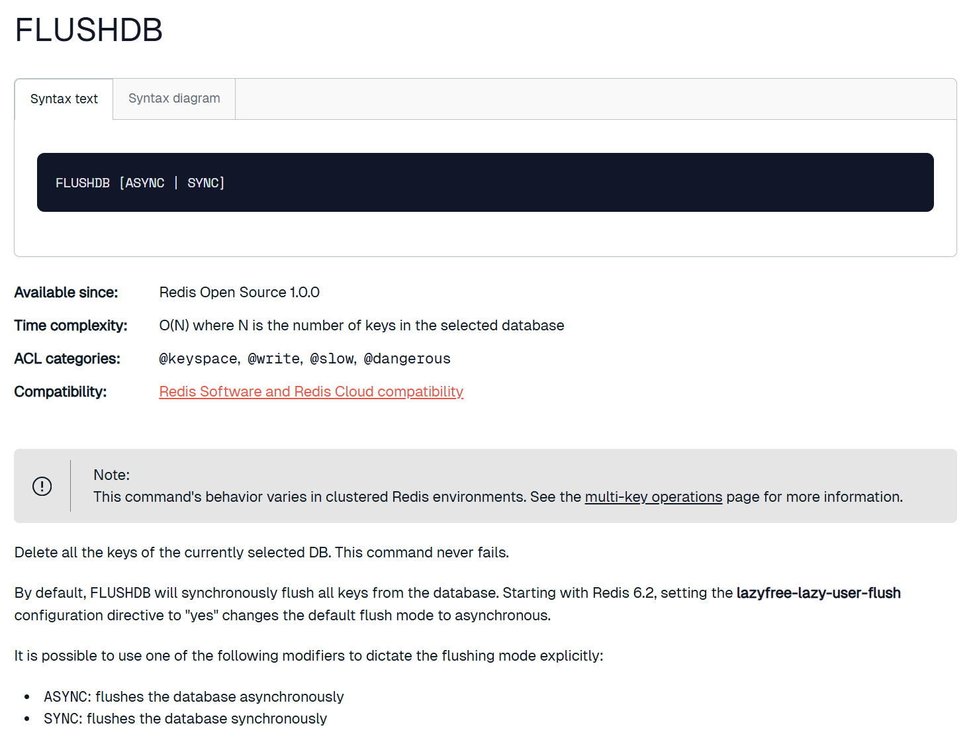Viewport: 973px width, 754px height.
Task: Click the "ACL categories:" label
Action: [x=68, y=359]
